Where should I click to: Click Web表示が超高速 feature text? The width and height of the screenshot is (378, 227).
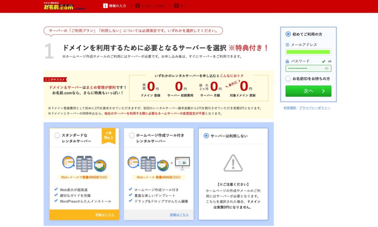tap(74, 190)
